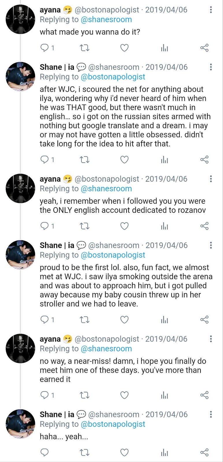Open @bostonapologist link in the "haha... yeah..." reply
Image resolution: width=223 pixels, height=462 pixels.
click(113, 424)
